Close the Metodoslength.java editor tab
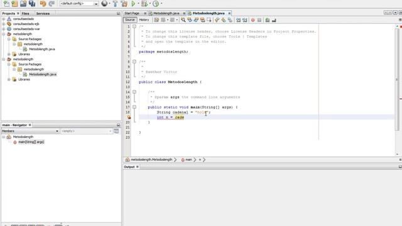The image size is (402, 226). (x=229, y=13)
